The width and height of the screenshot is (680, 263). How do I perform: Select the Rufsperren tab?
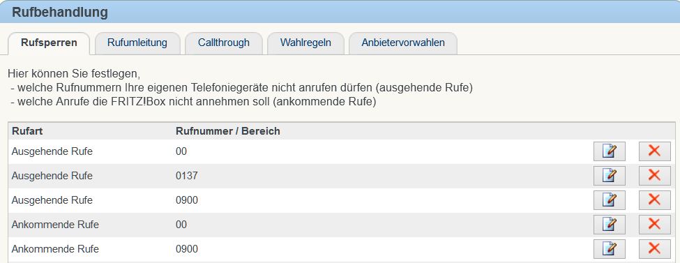coord(49,43)
